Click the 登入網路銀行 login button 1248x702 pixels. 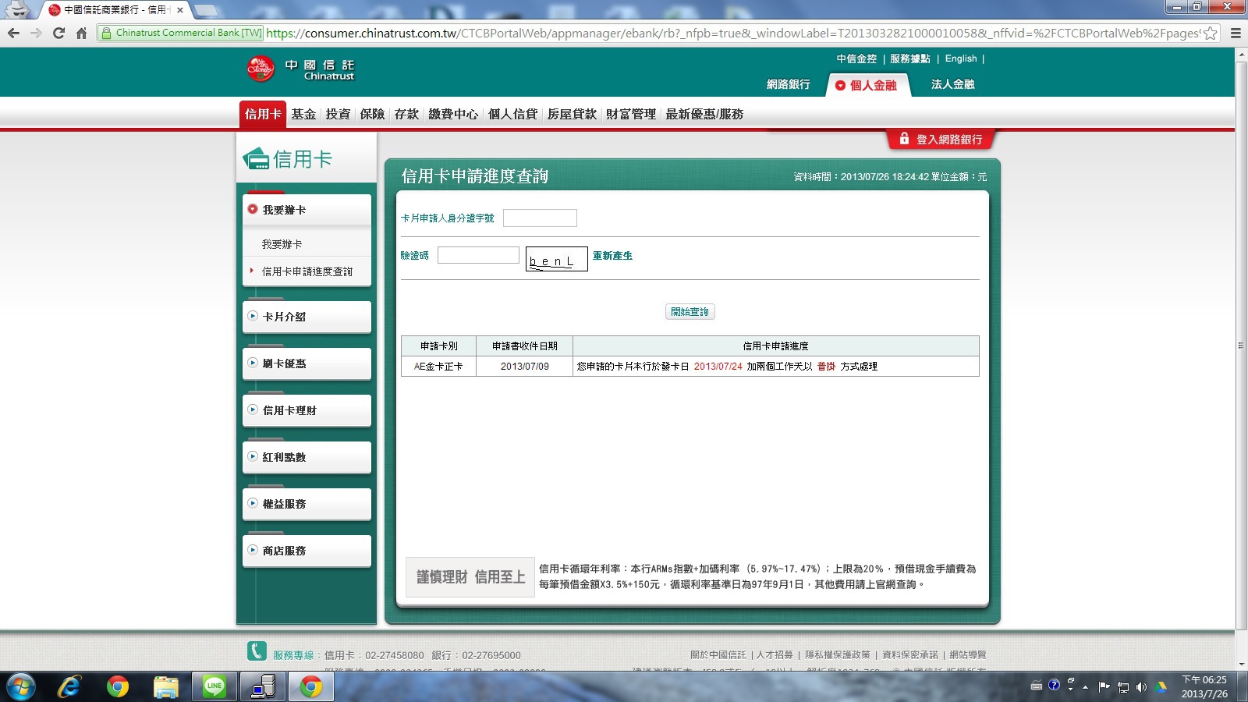(x=941, y=139)
